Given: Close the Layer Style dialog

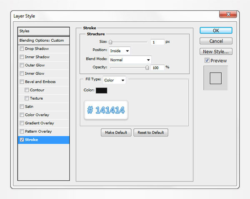Looking at the screenshot, I should click(x=228, y=14).
